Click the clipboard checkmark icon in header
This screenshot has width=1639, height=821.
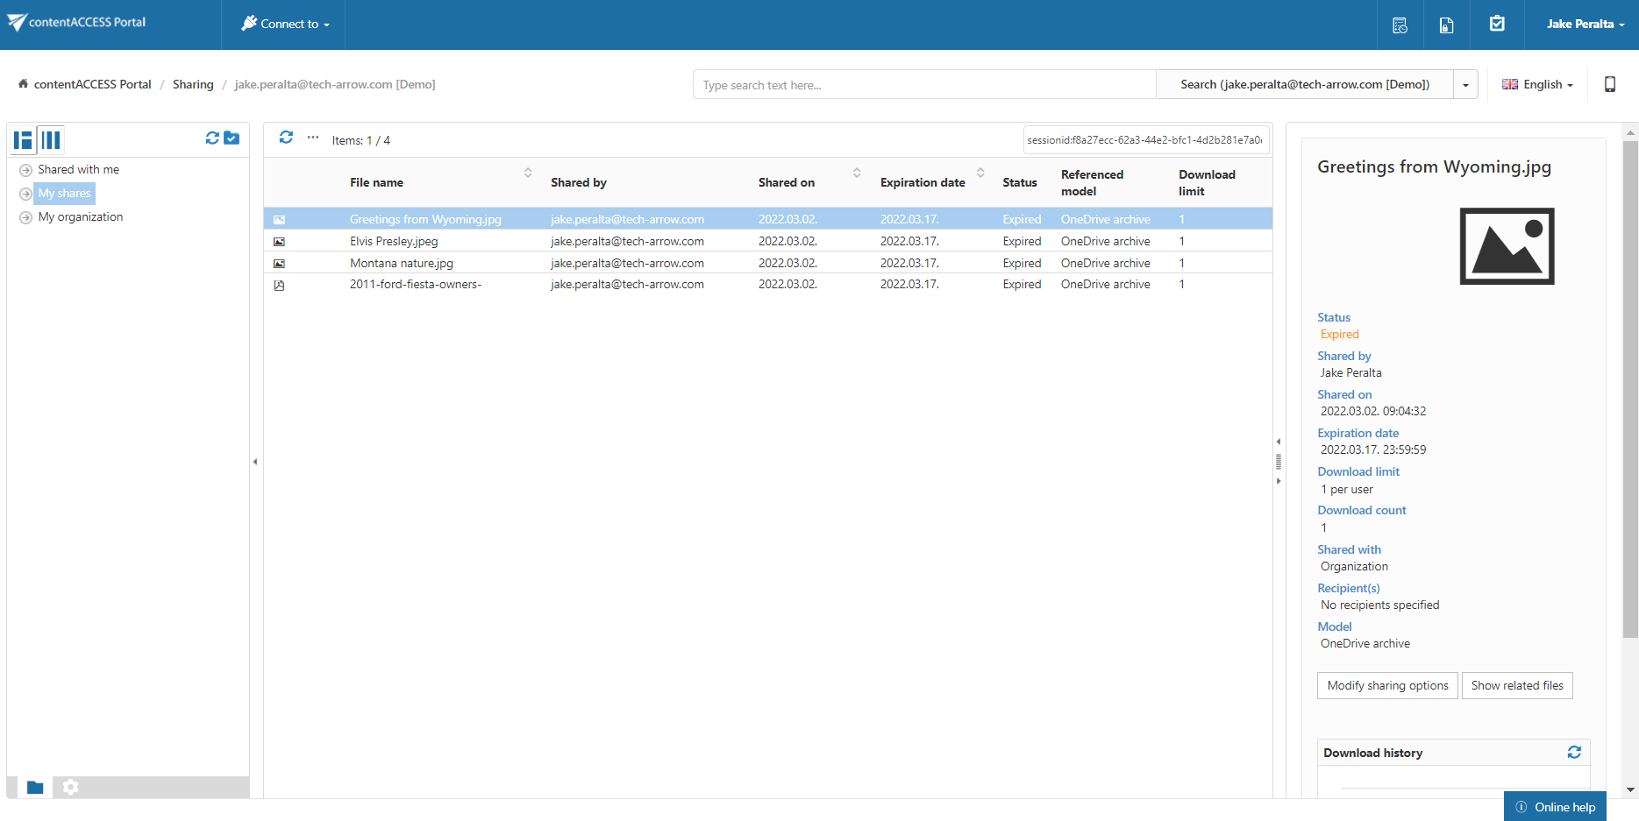coord(1497,24)
